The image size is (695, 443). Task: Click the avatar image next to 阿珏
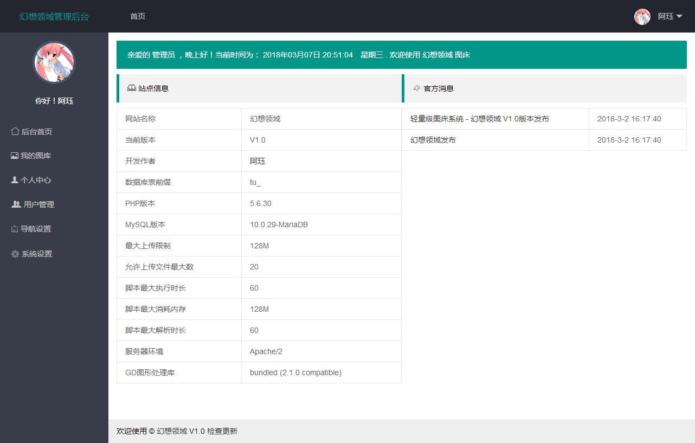pos(642,17)
